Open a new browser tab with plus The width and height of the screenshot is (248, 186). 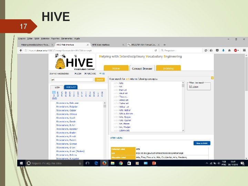[165, 45]
